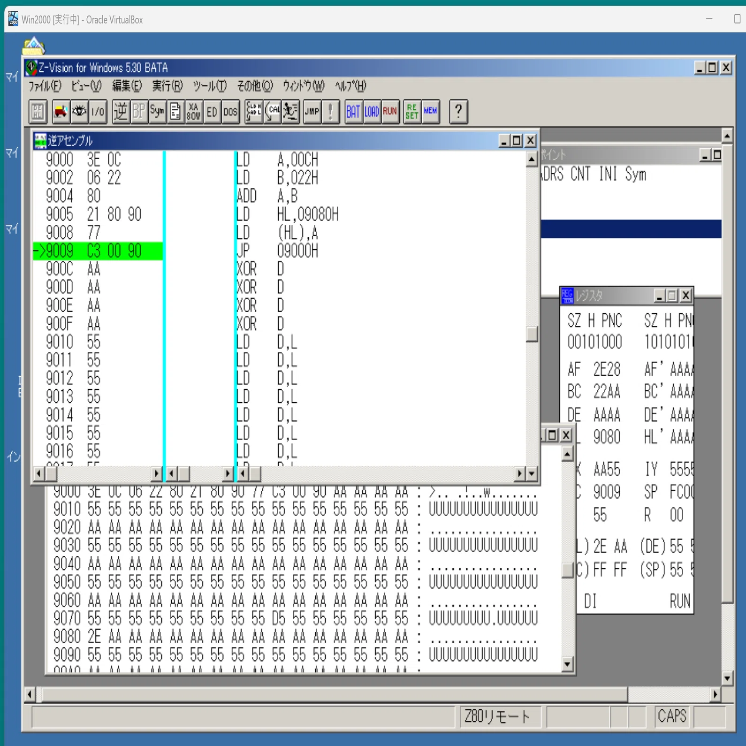This screenshot has height=746, width=746.
Task: Click the blue BAT toolbar icon
Action: pos(353,112)
